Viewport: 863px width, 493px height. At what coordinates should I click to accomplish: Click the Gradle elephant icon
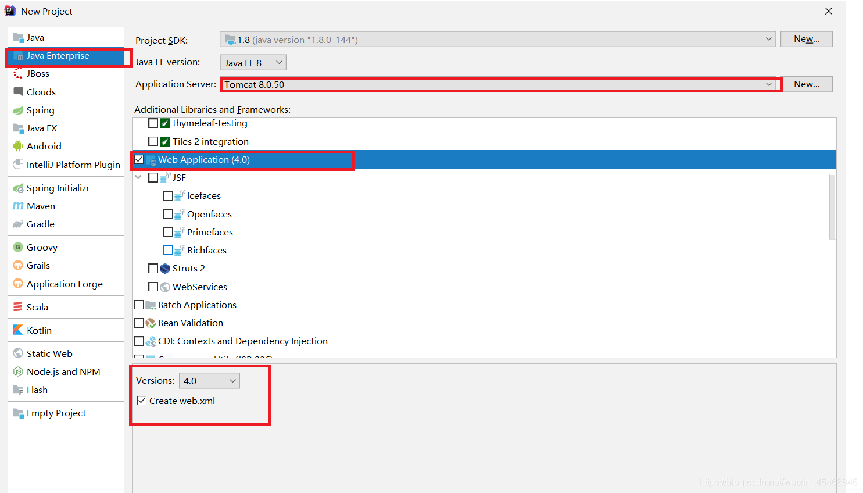(18, 224)
